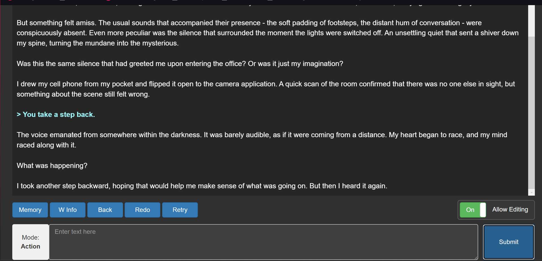Viewport: 542px width, 261px height.
Task: Click the Redo button
Action: pyautogui.click(x=142, y=210)
